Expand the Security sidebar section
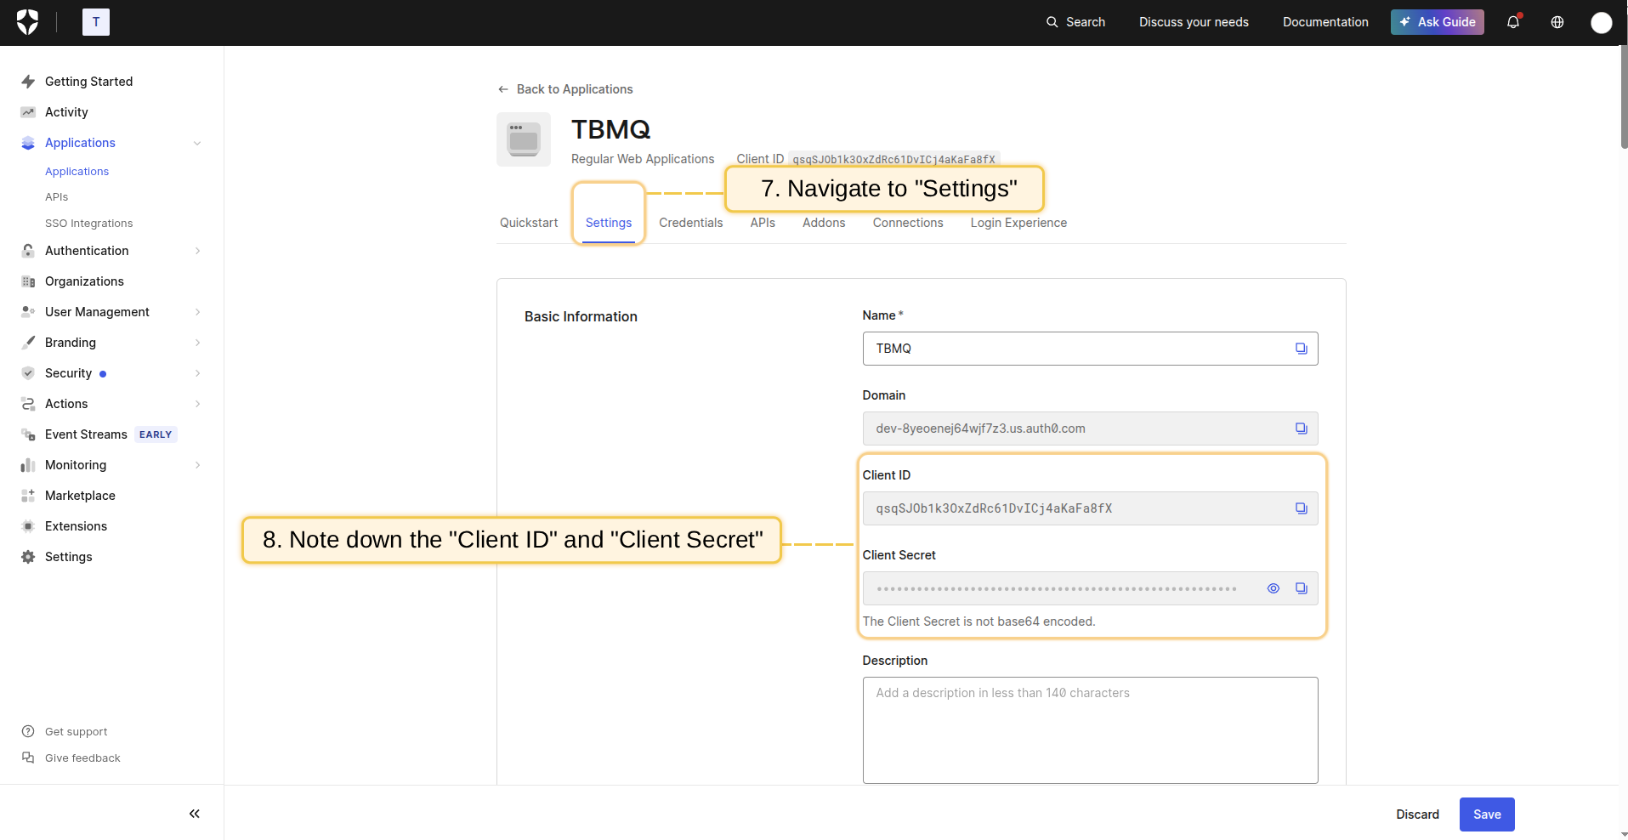The image size is (1628, 840). click(197, 373)
